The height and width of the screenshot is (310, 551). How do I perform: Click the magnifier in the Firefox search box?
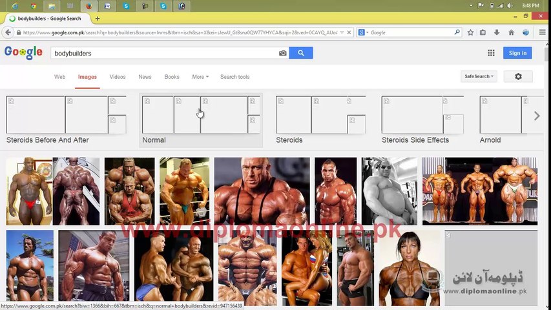[457, 32]
